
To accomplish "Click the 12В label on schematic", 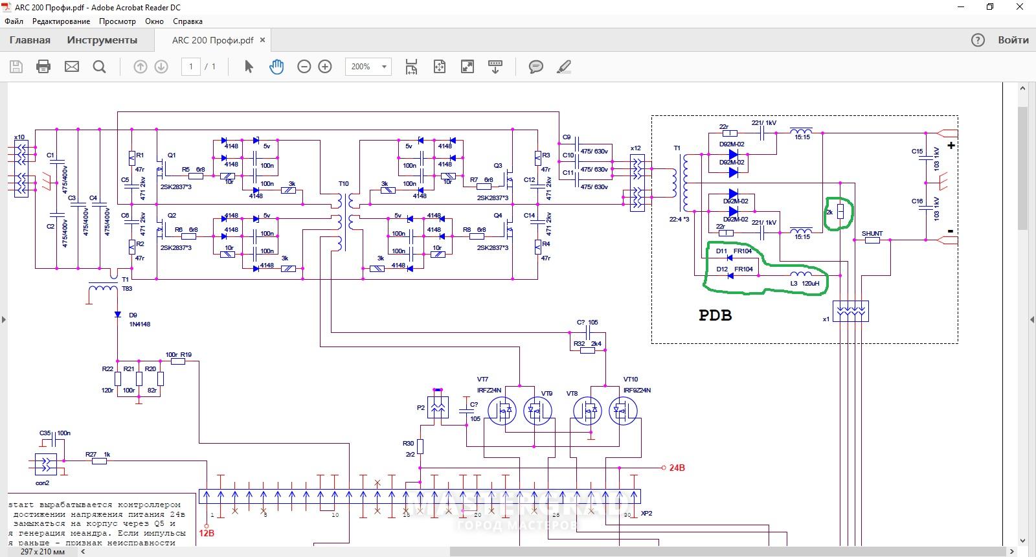I will click(x=207, y=534).
